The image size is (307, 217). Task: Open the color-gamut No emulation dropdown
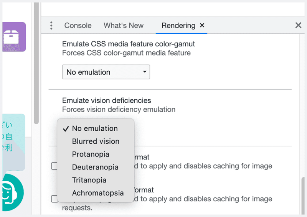[x=106, y=72]
